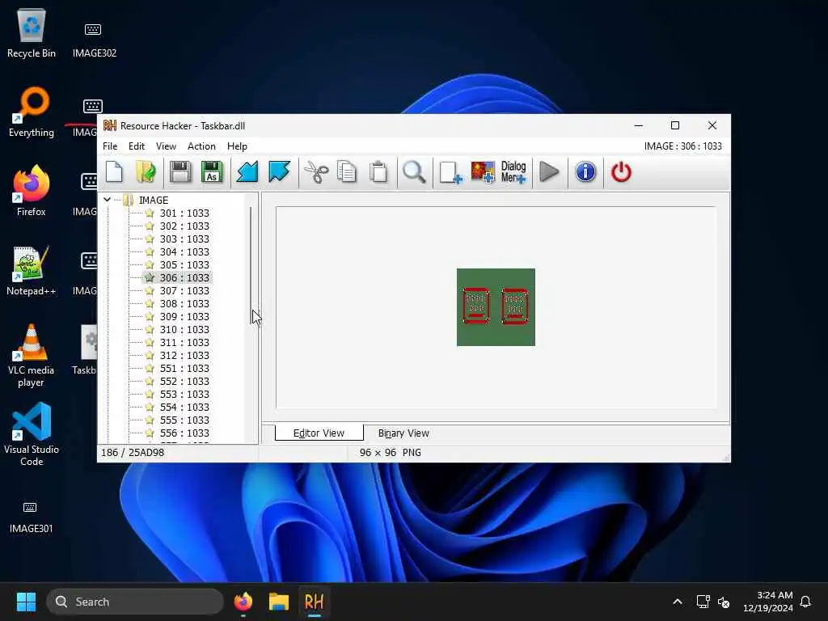The height and width of the screenshot is (621, 828).
Task: Show hidden system tray icons chevron
Action: 678,602
